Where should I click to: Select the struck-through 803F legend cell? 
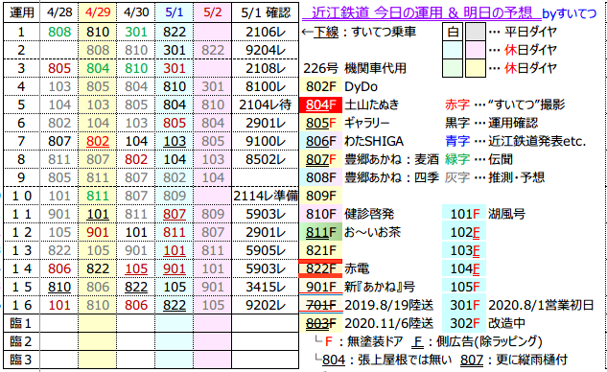320,323
